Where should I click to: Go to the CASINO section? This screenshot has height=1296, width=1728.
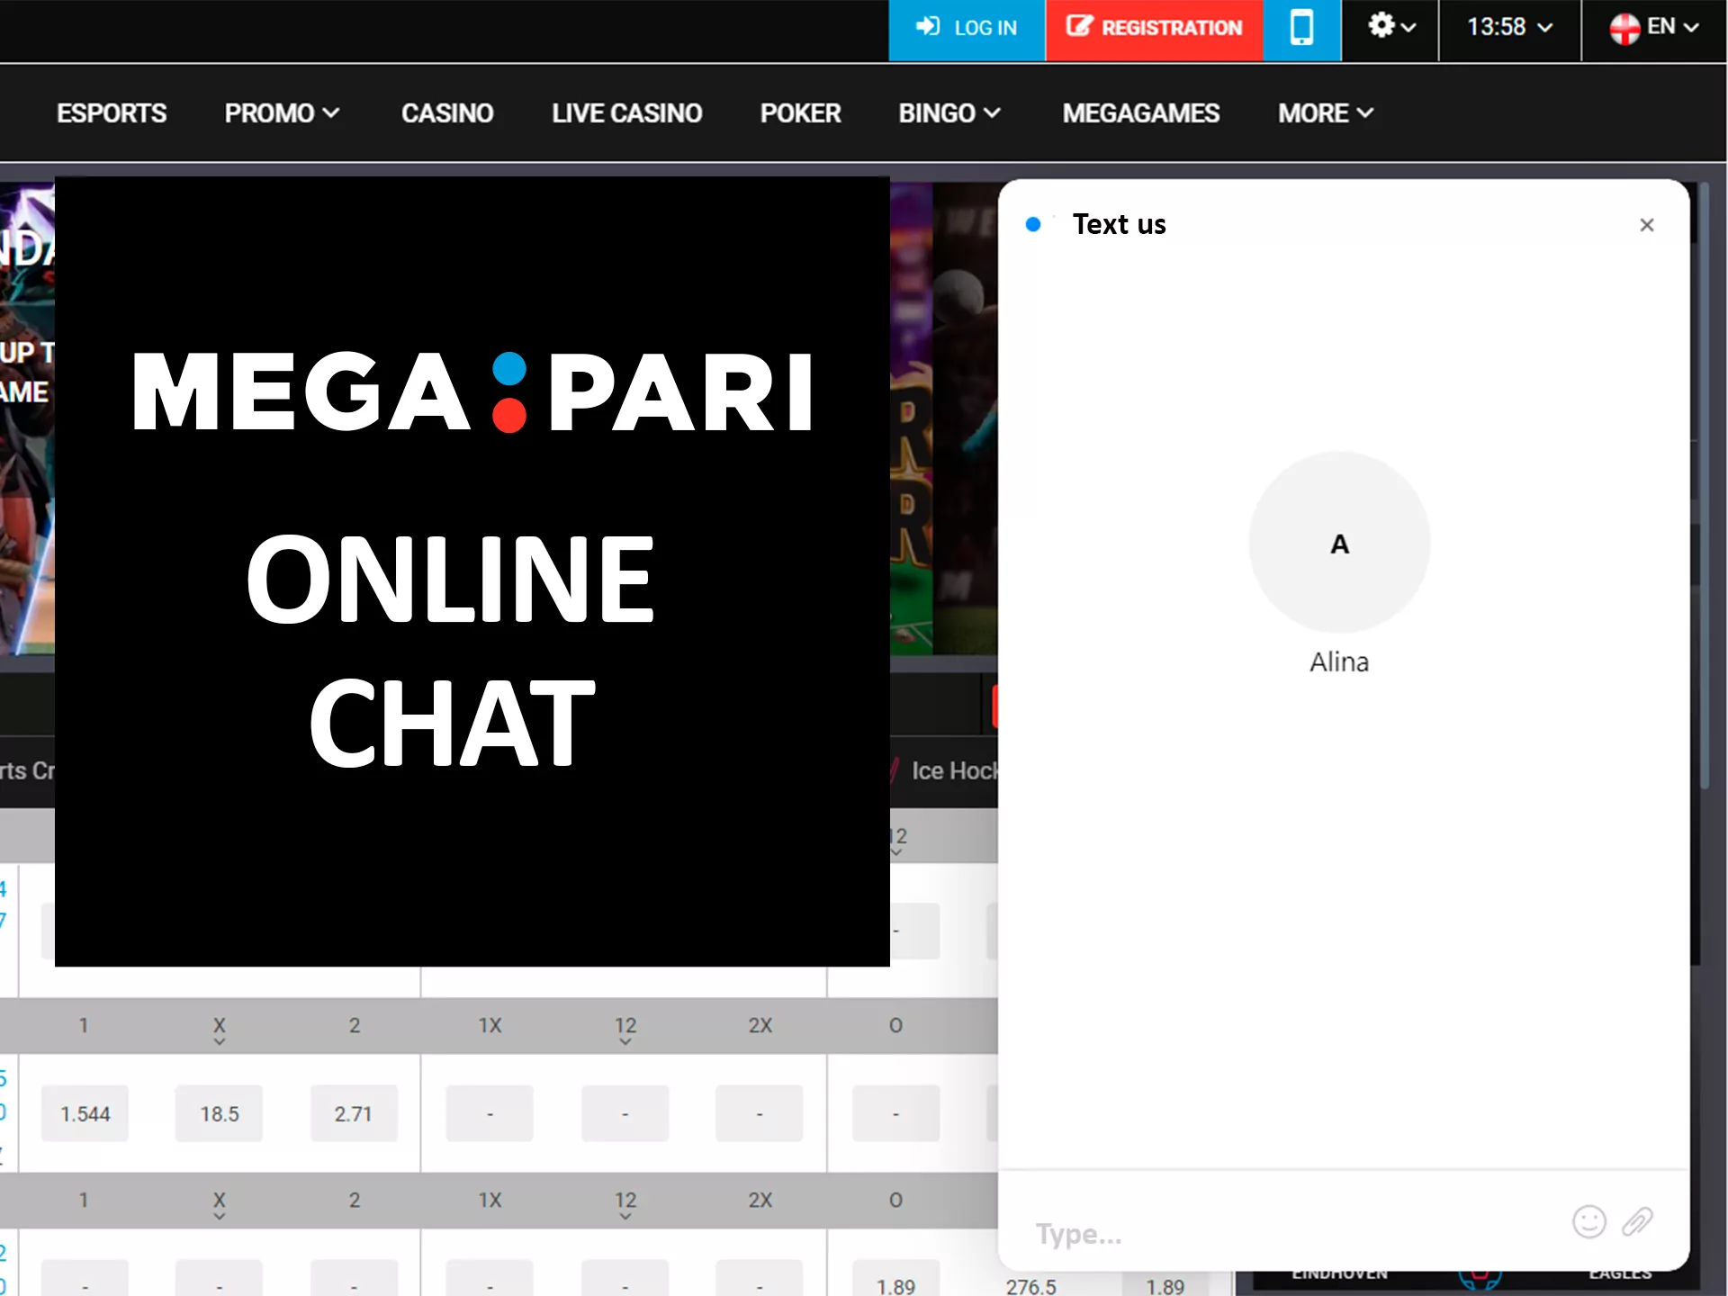click(x=447, y=113)
